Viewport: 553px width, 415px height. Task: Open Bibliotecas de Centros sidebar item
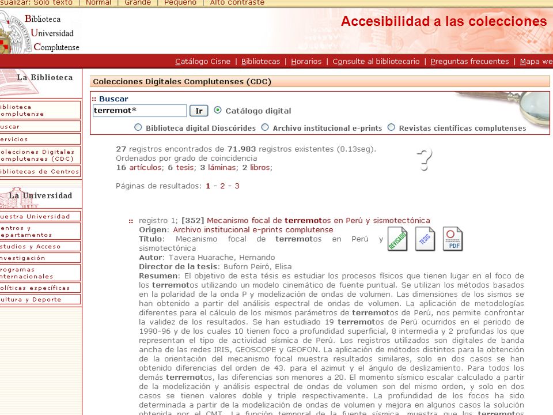(x=40, y=172)
